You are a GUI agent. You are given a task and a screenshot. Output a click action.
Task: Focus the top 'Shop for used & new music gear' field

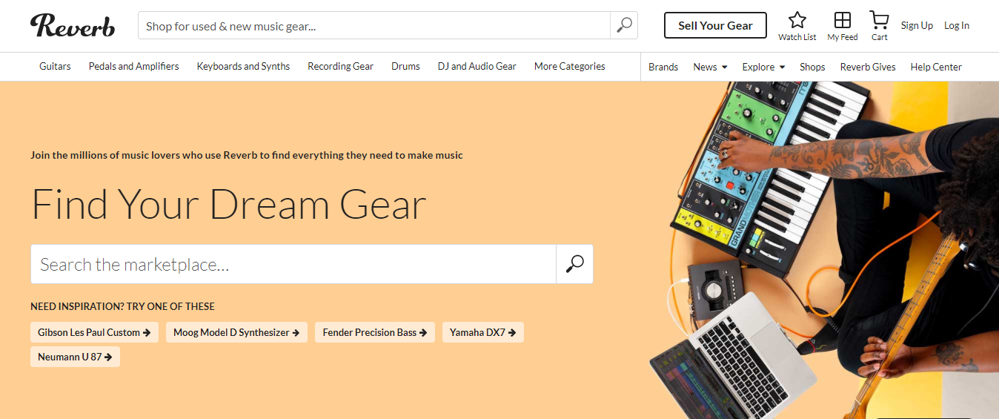[374, 25]
